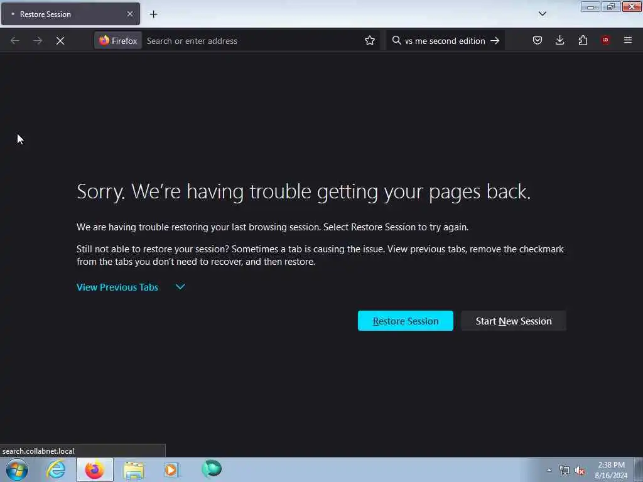Open the list all tabs chevron

click(x=542, y=14)
